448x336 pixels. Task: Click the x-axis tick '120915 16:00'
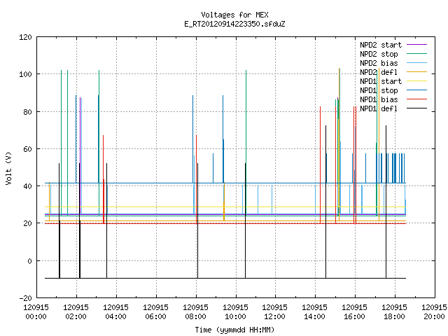pyautogui.click(x=355, y=312)
